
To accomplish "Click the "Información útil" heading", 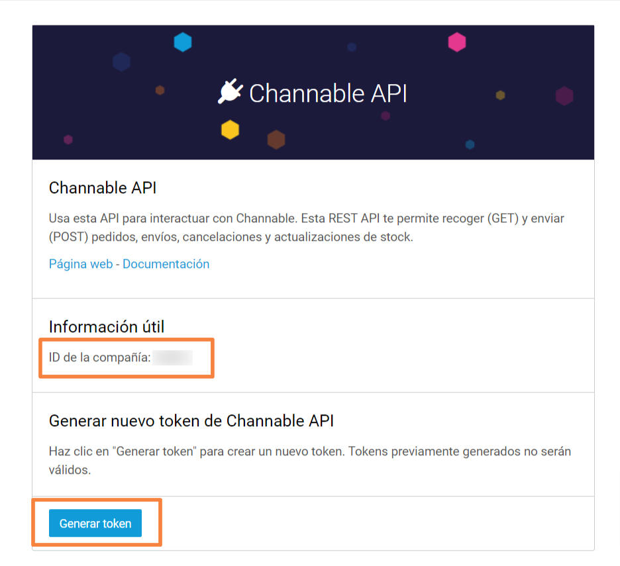I will [x=107, y=326].
